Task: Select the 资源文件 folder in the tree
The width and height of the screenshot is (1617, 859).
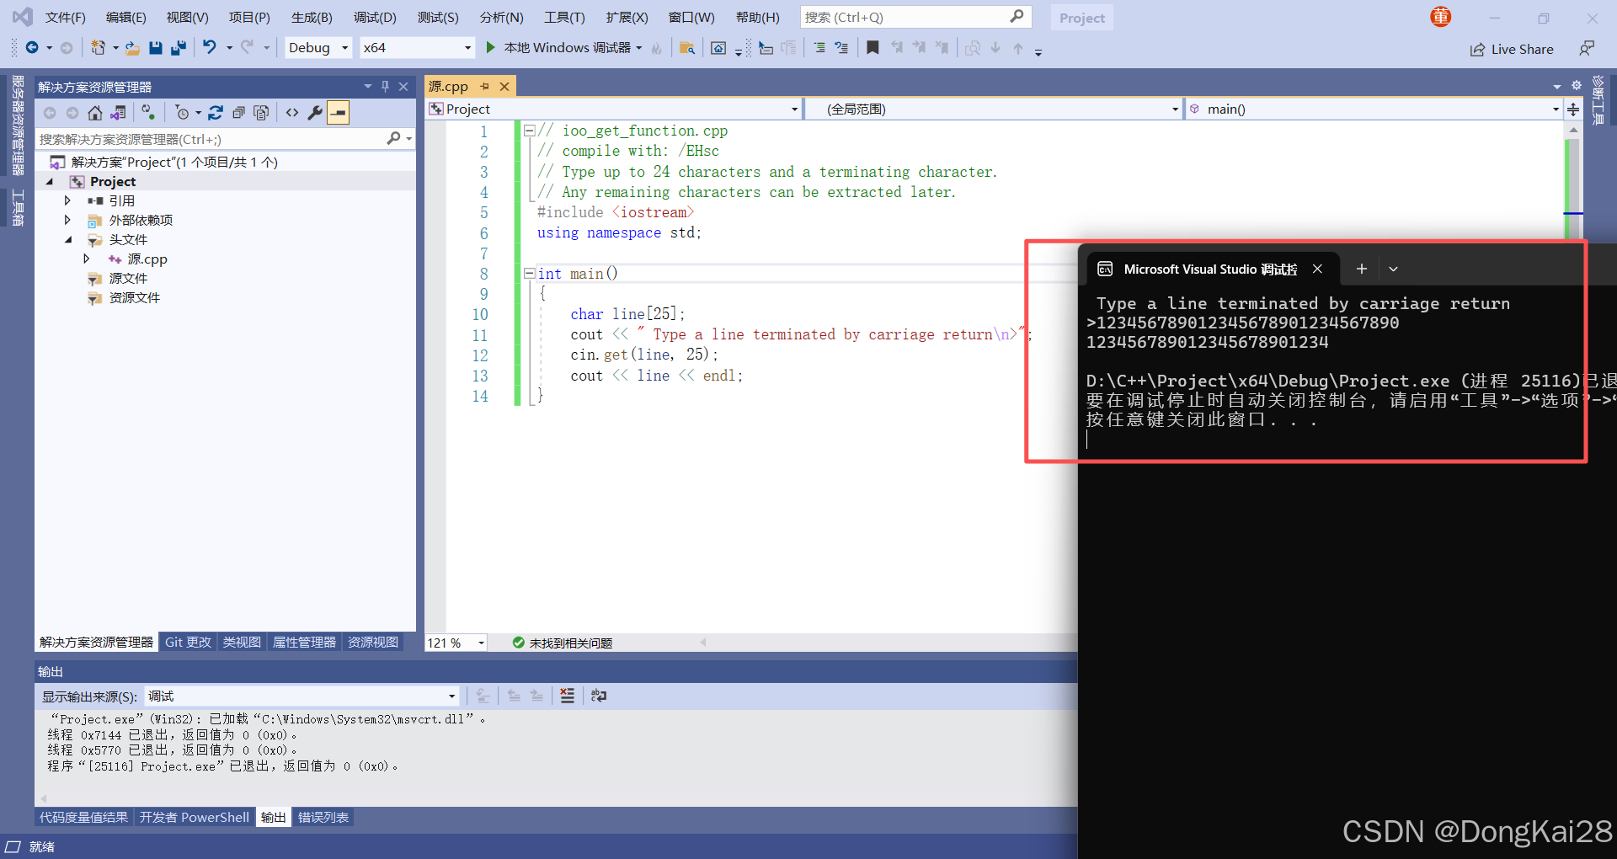Action: point(134,298)
